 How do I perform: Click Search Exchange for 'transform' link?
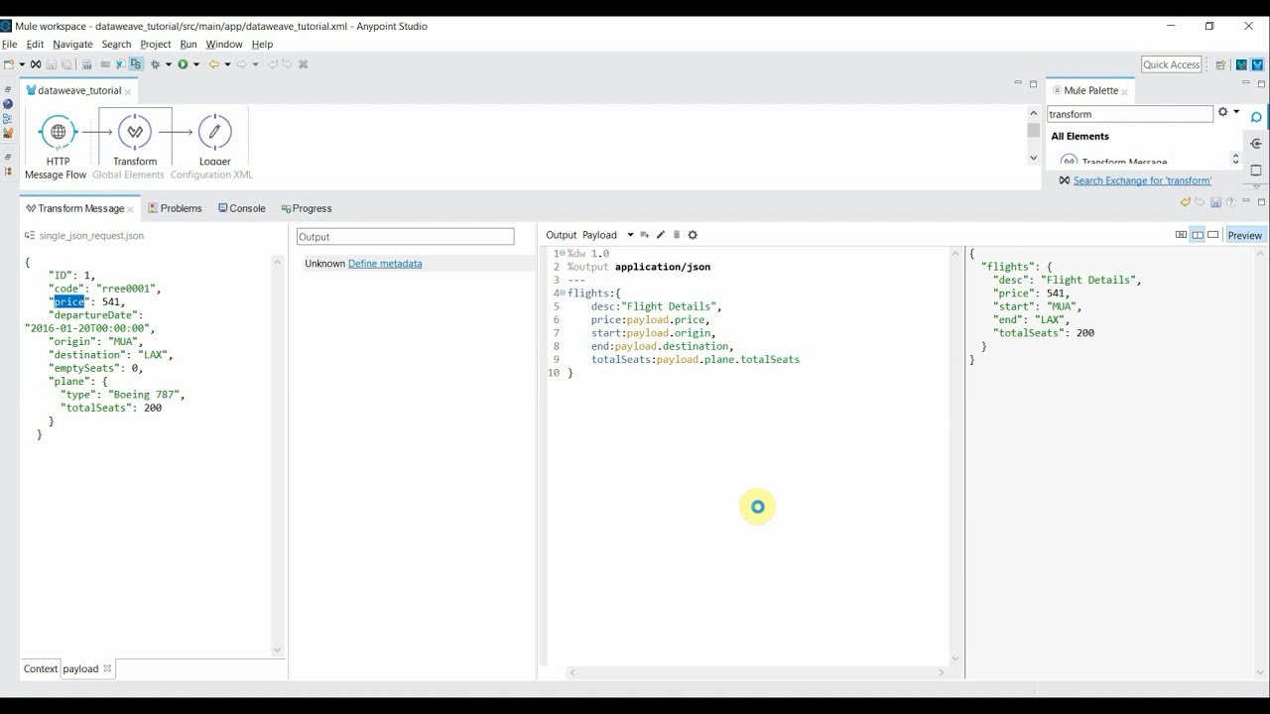(1142, 180)
